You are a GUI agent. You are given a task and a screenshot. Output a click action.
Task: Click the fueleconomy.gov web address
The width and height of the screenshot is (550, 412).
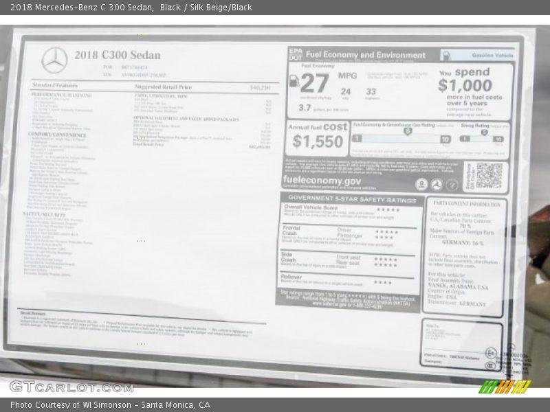(322, 181)
